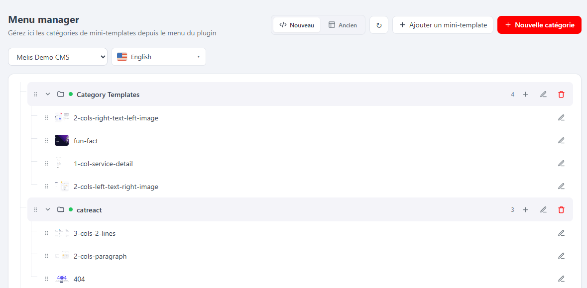Image resolution: width=587 pixels, height=288 pixels.
Task: Collapse the Category Templates folder
Action: [47, 94]
